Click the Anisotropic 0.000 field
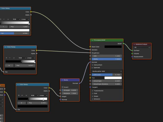 [x=107, y=81]
